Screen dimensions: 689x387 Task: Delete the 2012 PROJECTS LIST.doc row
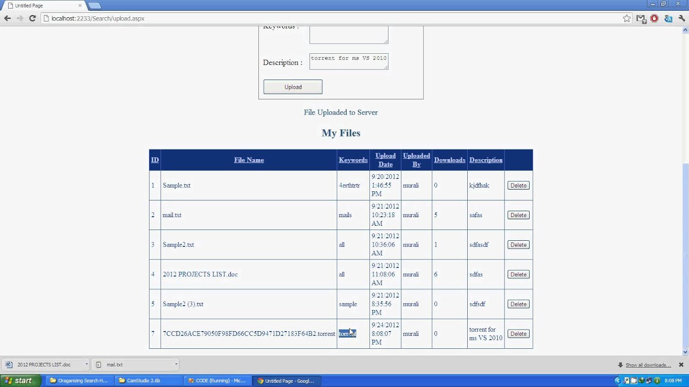[x=518, y=274]
